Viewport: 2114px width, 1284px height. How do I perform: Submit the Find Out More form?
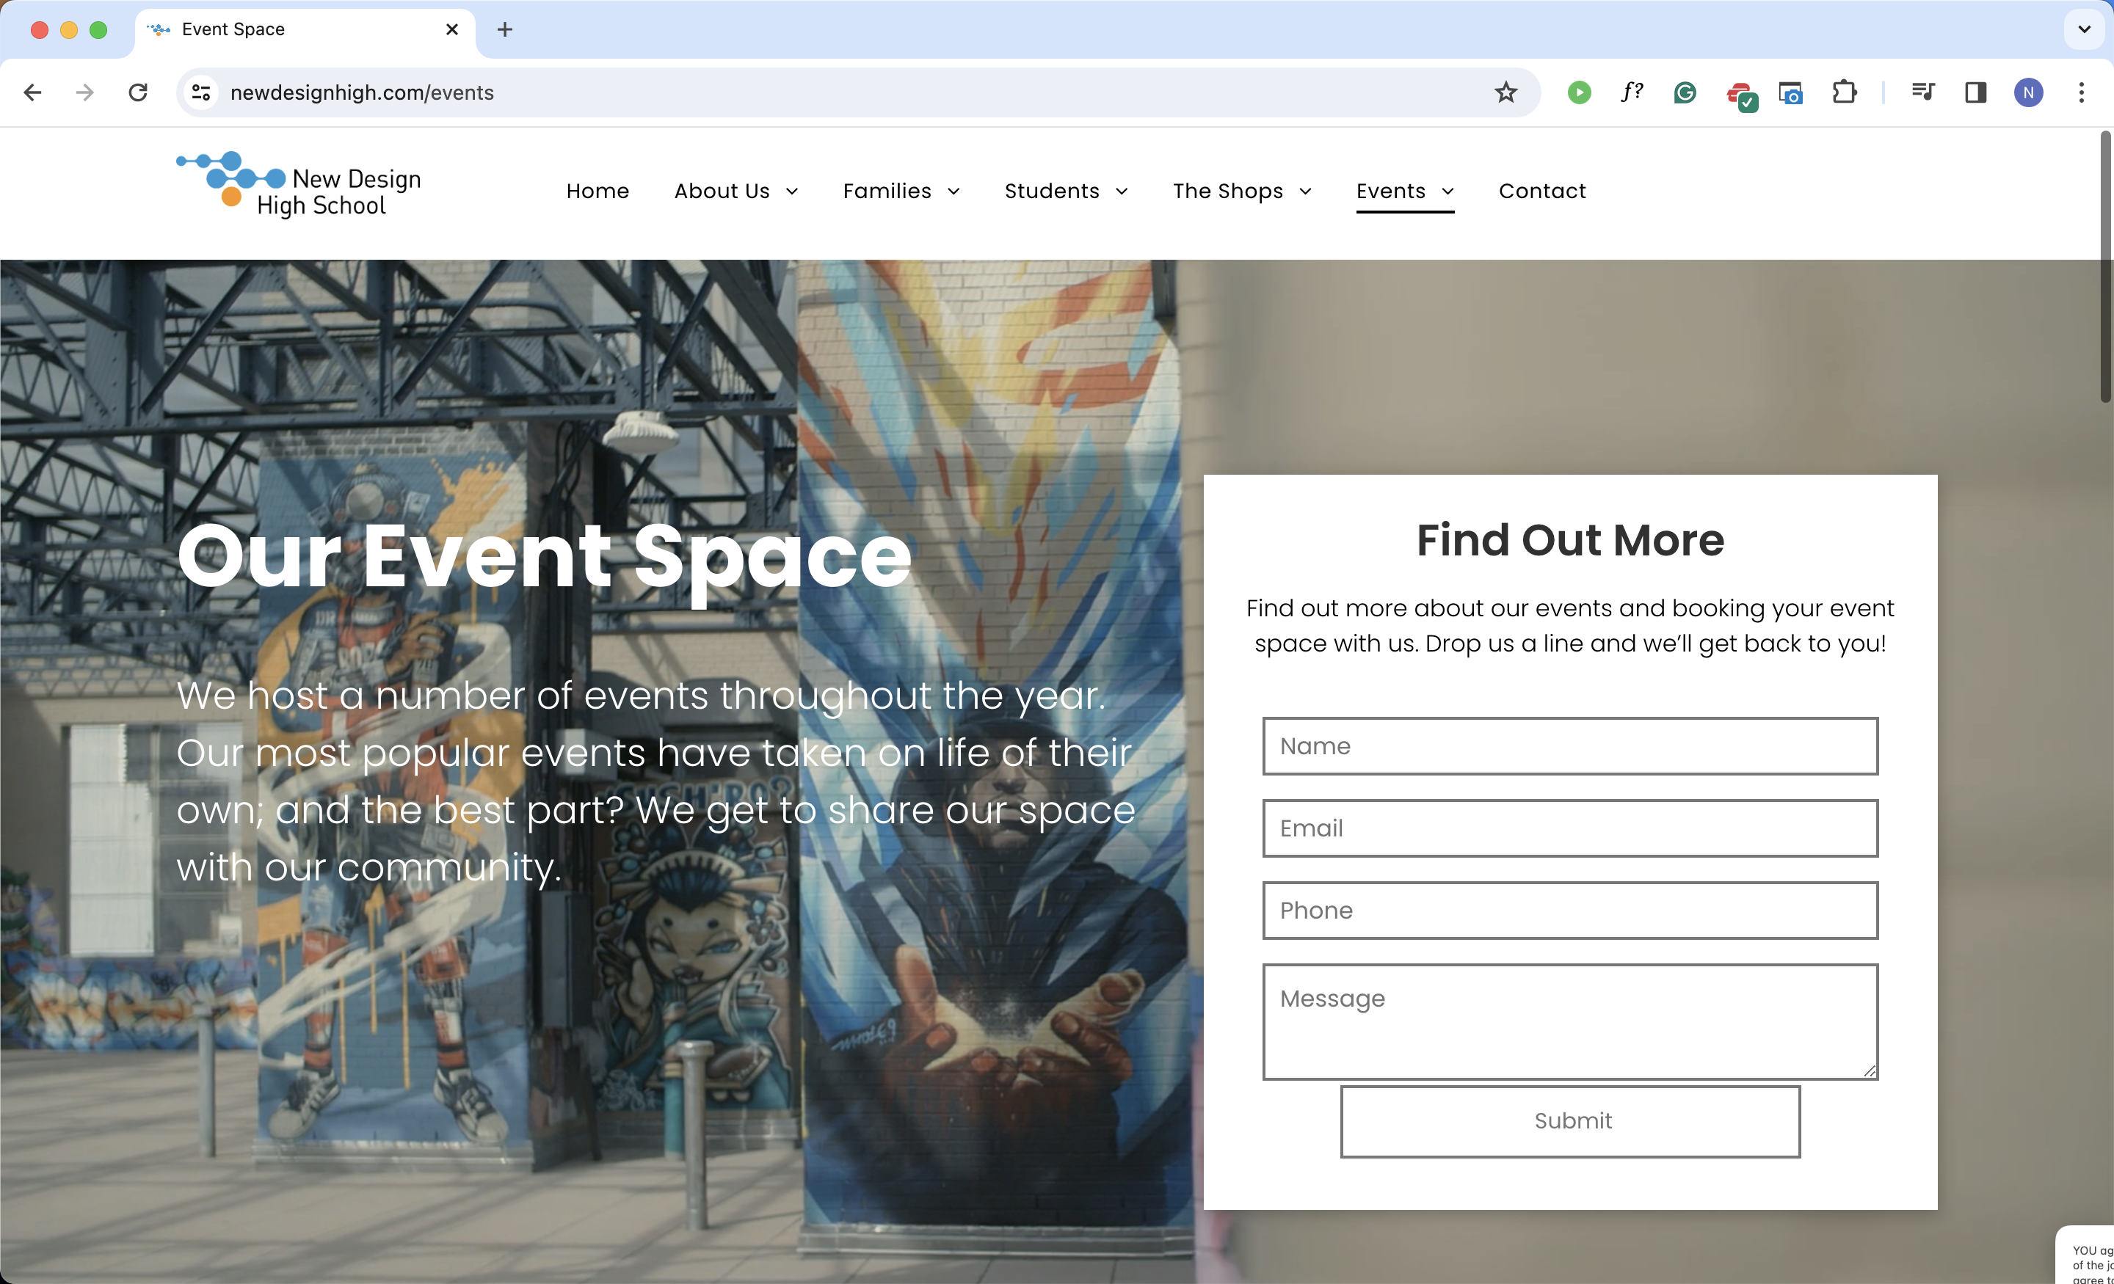click(1570, 1121)
